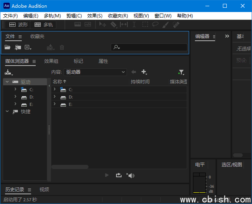Toggle loop playback preview button
Viewport: 252px width, 204px height.
(x=119, y=175)
